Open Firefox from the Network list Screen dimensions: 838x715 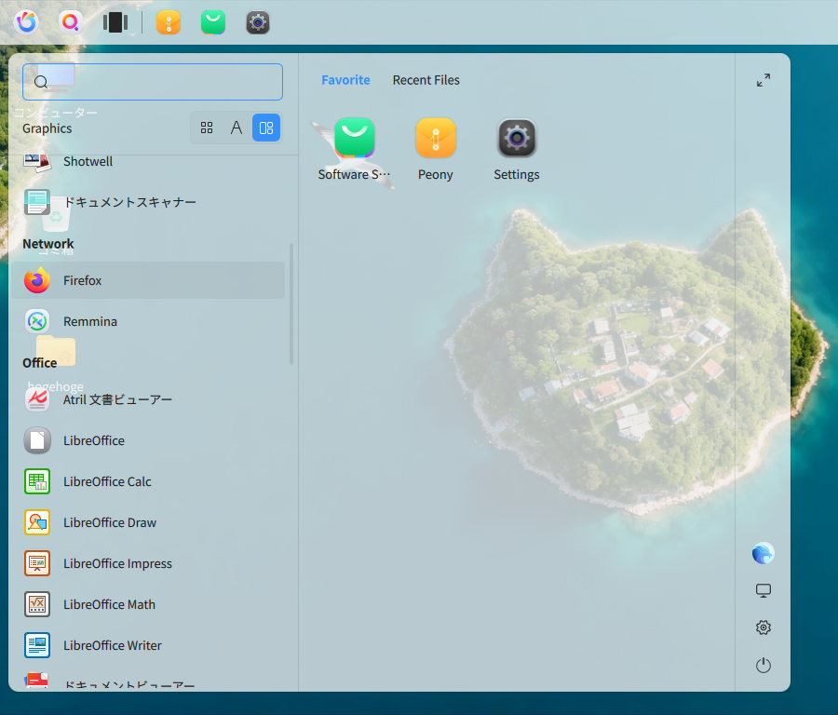(147, 280)
